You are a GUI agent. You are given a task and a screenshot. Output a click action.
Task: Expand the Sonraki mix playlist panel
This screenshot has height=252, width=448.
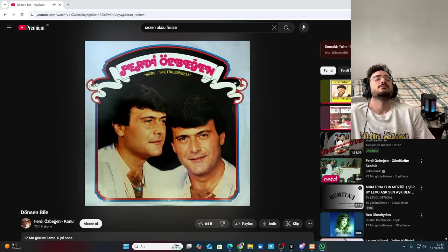(336, 49)
